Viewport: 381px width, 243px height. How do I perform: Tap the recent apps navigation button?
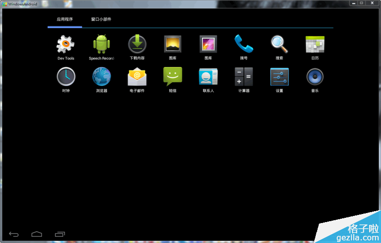pyautogui.click(x=60, y=234)
